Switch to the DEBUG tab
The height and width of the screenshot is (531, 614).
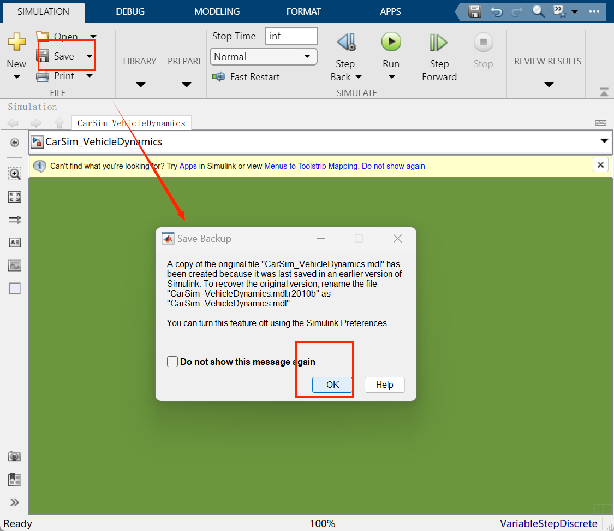coord(130,12)
